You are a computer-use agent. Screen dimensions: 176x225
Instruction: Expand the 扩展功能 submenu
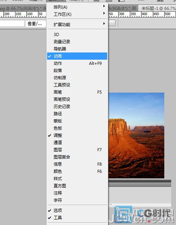point(77,25)
